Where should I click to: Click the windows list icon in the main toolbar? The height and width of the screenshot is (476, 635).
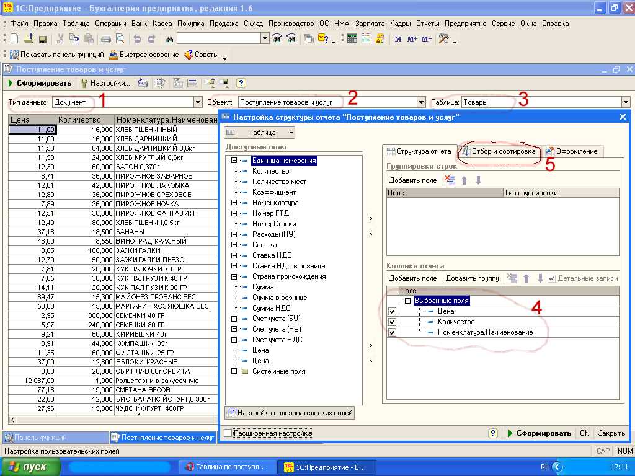tap(309, 39)
